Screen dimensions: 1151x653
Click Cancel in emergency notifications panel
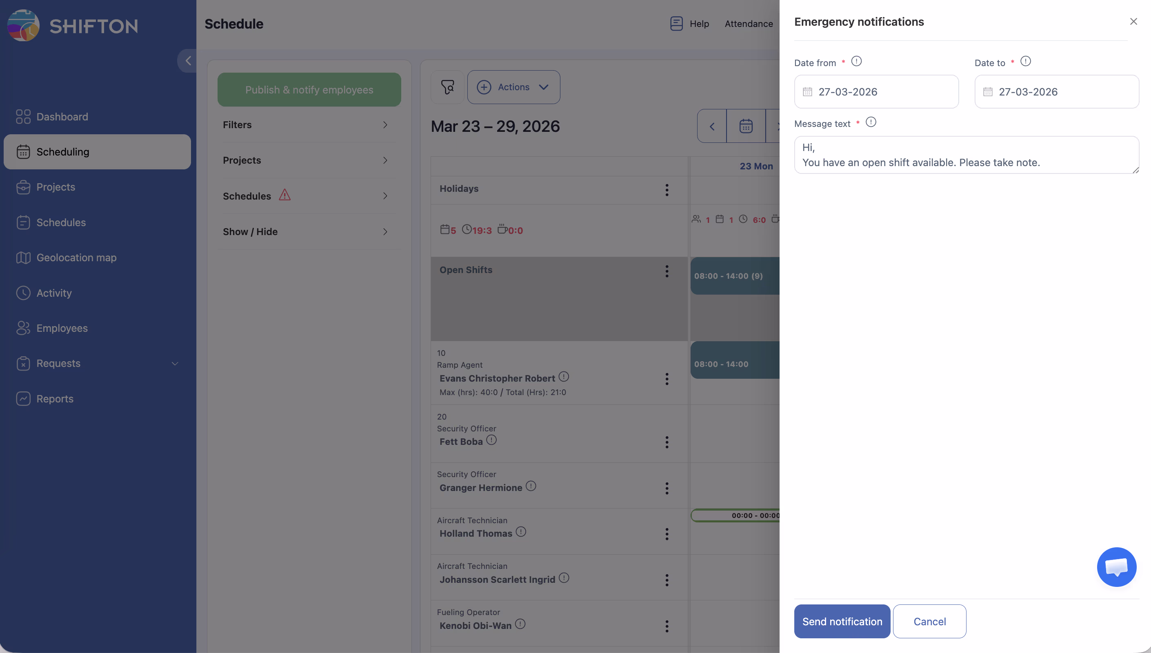click(x=929, y=622)
